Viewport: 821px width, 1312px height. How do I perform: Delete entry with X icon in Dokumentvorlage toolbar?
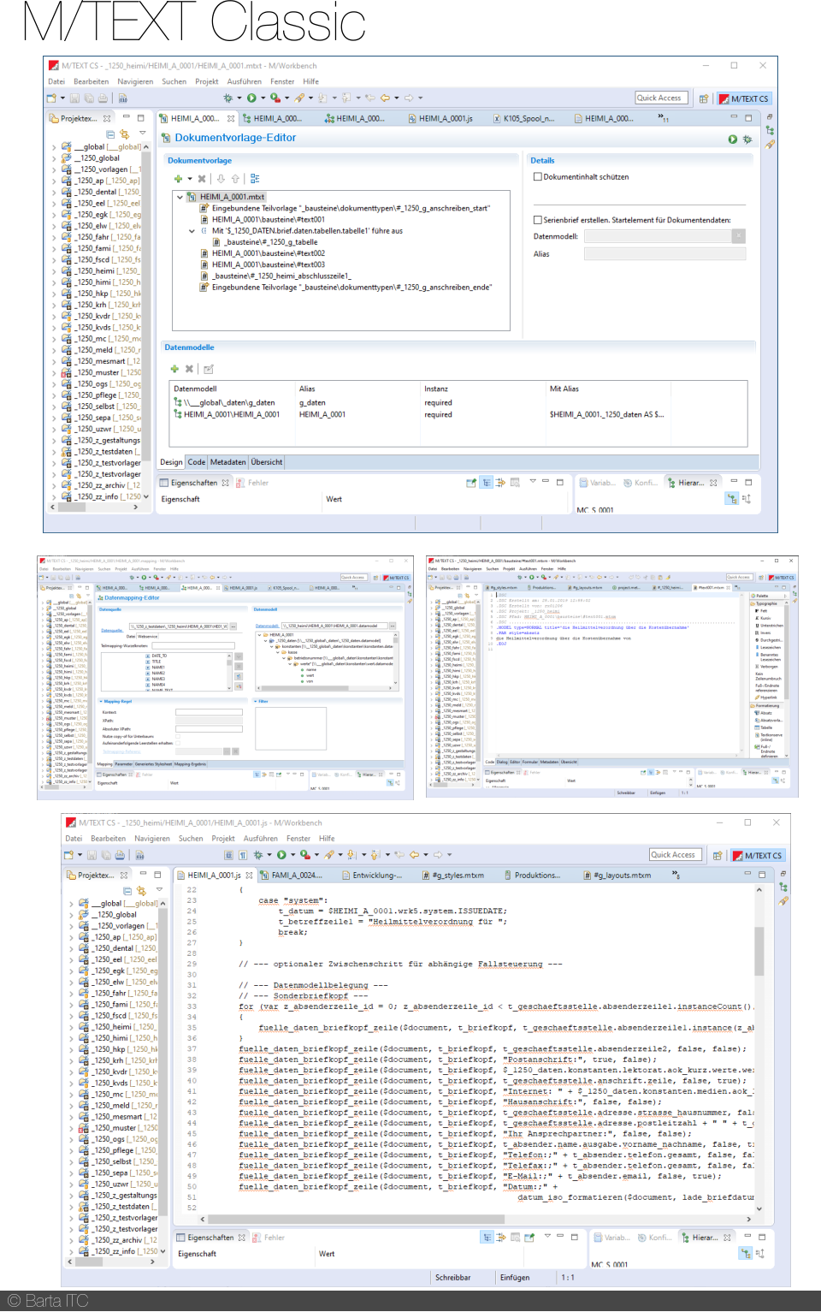point(202,179)
